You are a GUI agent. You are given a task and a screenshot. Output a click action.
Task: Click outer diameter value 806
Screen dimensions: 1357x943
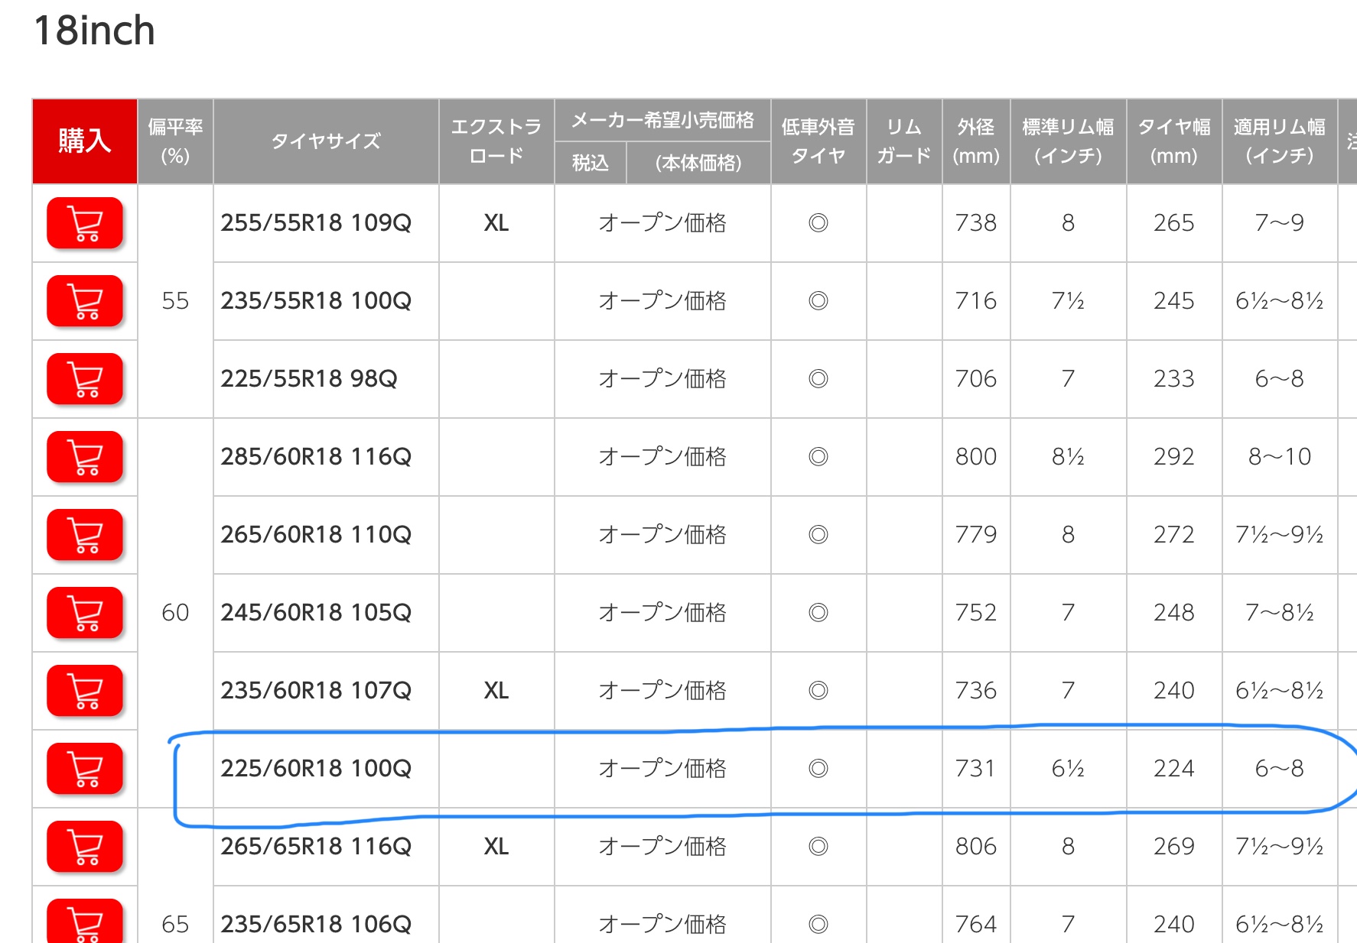tap(976, 847)
